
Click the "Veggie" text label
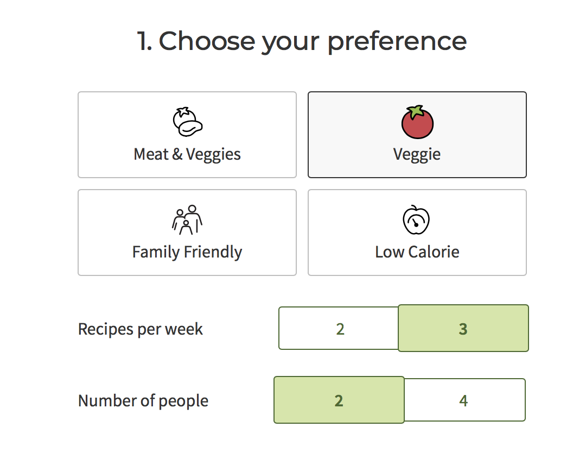point(417,154)
